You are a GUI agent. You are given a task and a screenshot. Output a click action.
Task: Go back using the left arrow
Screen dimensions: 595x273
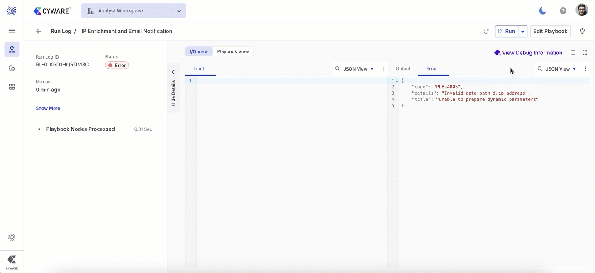[39, 31]
